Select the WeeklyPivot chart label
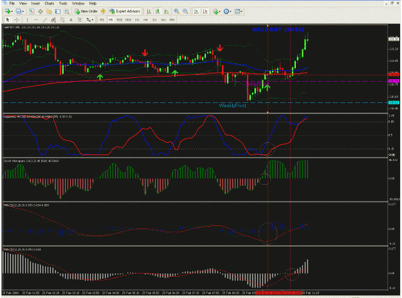The height and width of the screenshot is (298, 402). coord(232,106)
